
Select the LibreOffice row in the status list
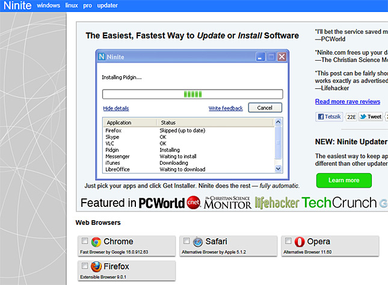[x=189, y=170]
